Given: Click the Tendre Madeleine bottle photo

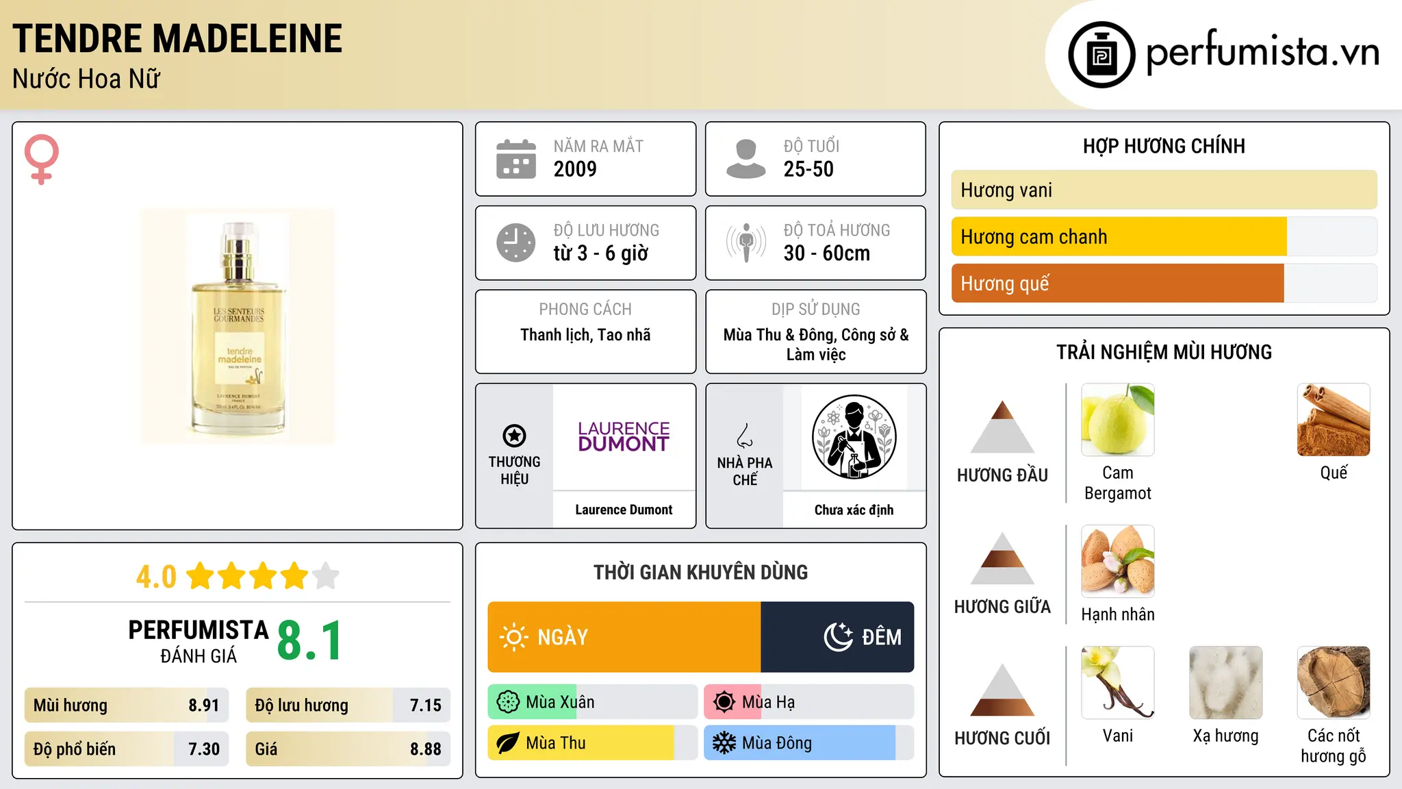Looking at the screenshot, I should click(x=238, y=327).
